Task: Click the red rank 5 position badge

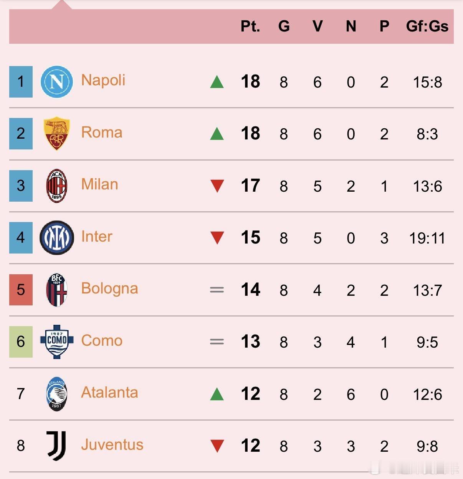Action: coord(21,290)
